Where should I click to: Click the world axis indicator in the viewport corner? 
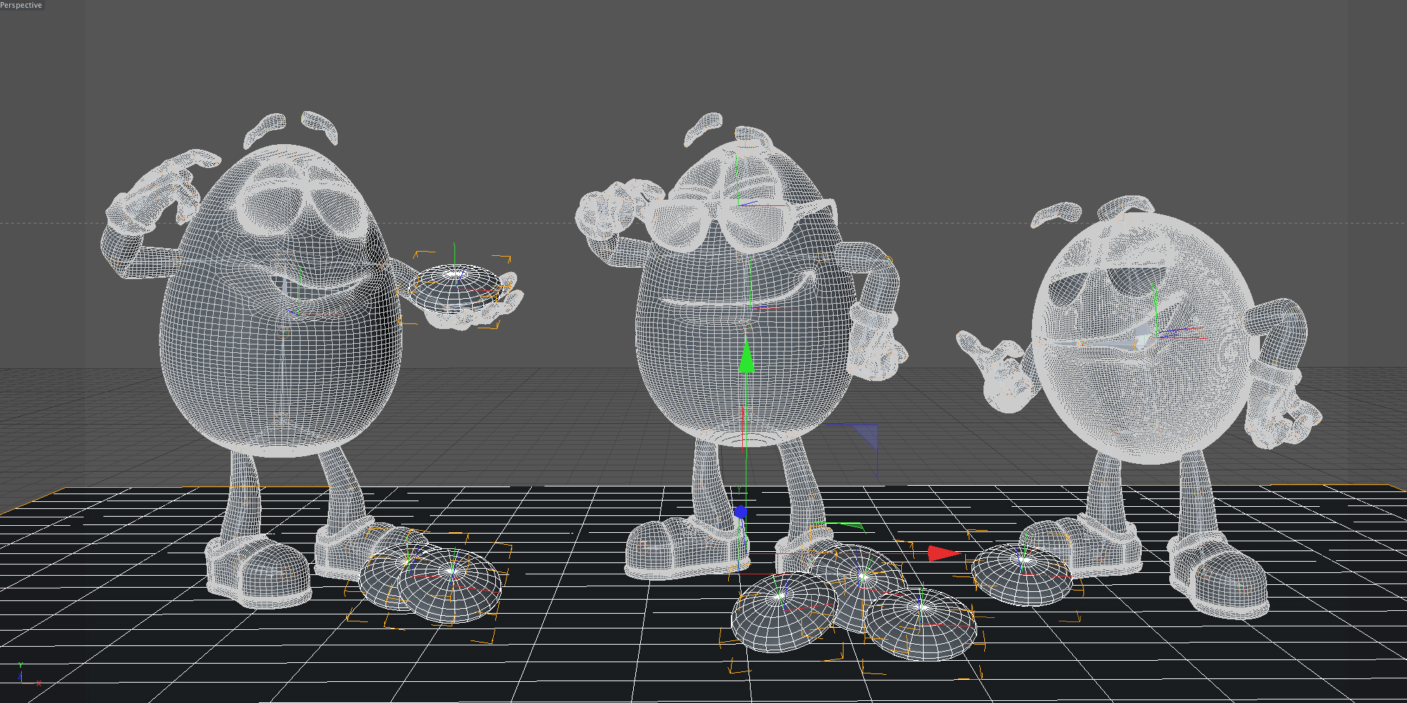click(28, 674)
